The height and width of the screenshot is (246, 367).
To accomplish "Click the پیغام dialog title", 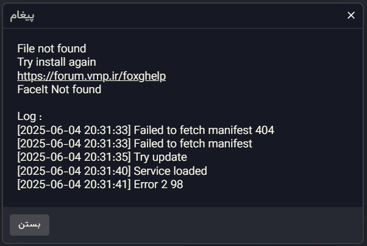I will click(22, 16).
